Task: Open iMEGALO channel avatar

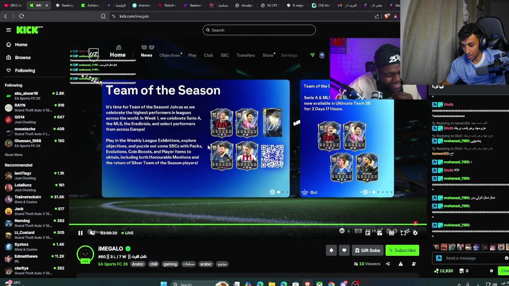Action: pos(85,254)
